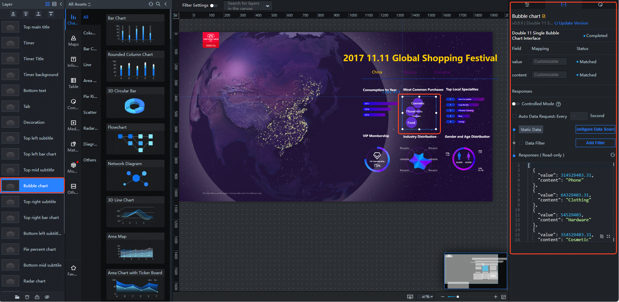This screenshot has height=302, width=619.
Task: Switch layer panel to list view
Action: tap(54, 4)
